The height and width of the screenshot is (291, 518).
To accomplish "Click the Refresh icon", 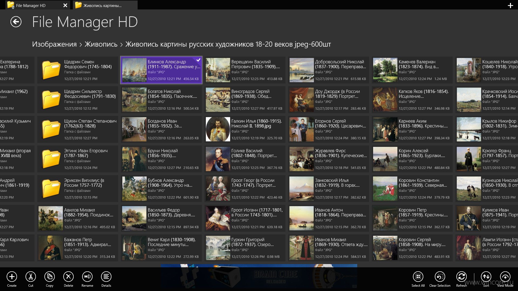I will (x=462, y=277).
